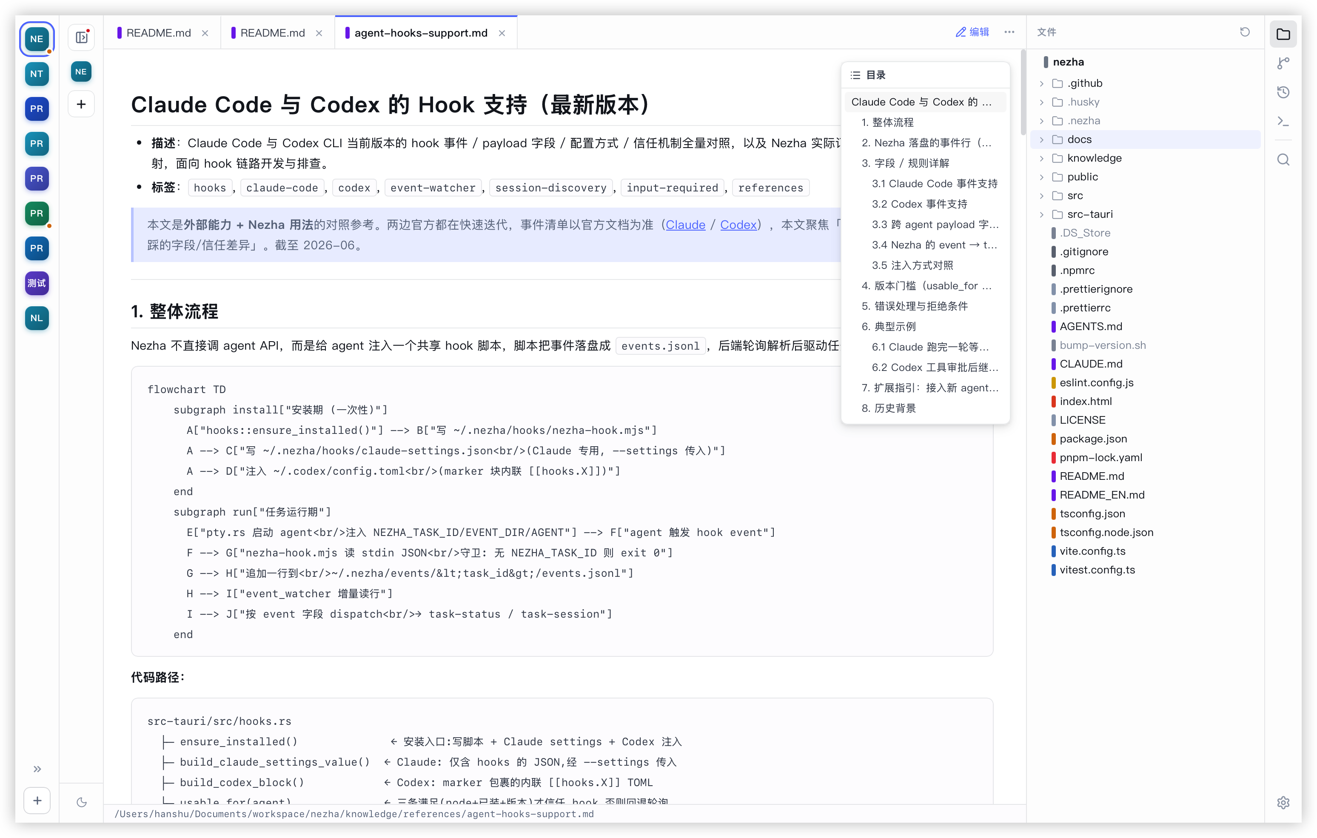1317x838 pixels.
Task: Jump to TOC entry 5. 错误处理与拒绝条件
Action: [x=925, y=306]
